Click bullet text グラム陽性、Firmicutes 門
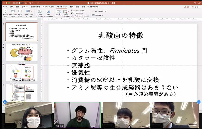This screenshot has height=129, width=202. (109, 51)
